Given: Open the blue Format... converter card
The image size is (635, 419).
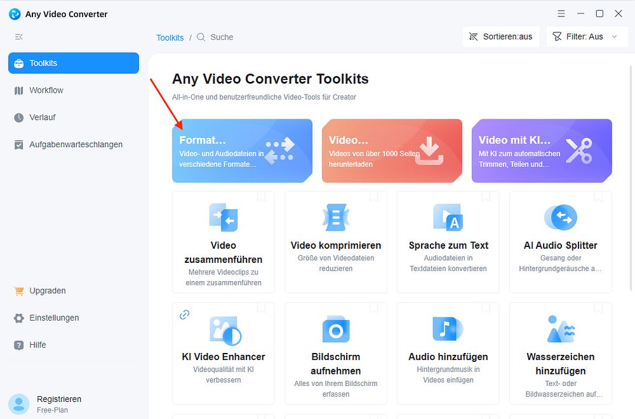Looking at the screenshot, I should coord(242,150).
